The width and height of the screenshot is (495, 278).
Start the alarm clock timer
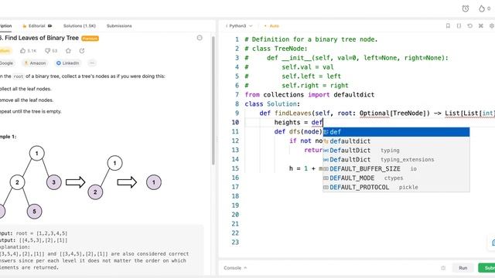coord(466,8)
